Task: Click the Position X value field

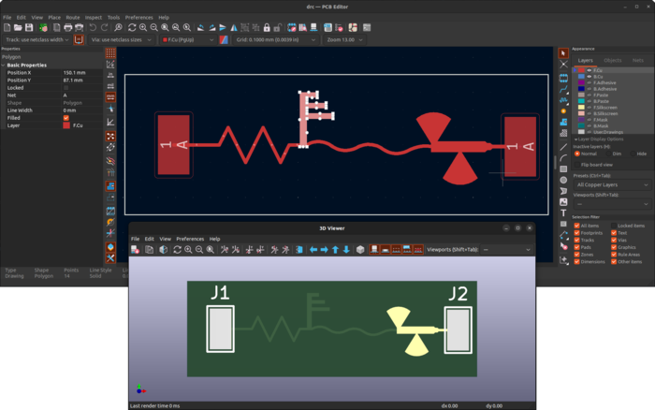Action: (x=82, y=72)
